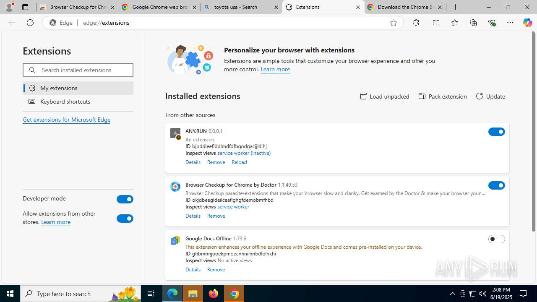Click Load unpacked button
This screenshot has height=302, width=537.
tap(385, 96)
